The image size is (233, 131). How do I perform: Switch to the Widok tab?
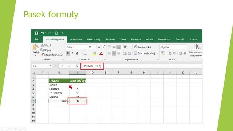click(x=149, y=40)
